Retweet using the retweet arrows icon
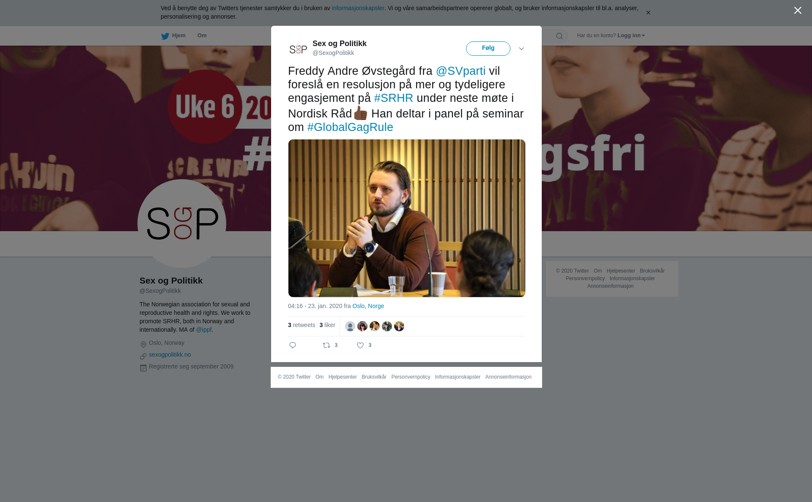This screenshot has height=502, width=812. tap(326, 345)
